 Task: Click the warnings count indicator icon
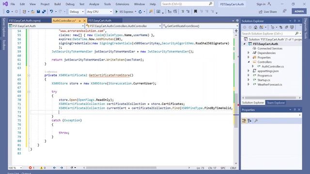tap(42, 168)
